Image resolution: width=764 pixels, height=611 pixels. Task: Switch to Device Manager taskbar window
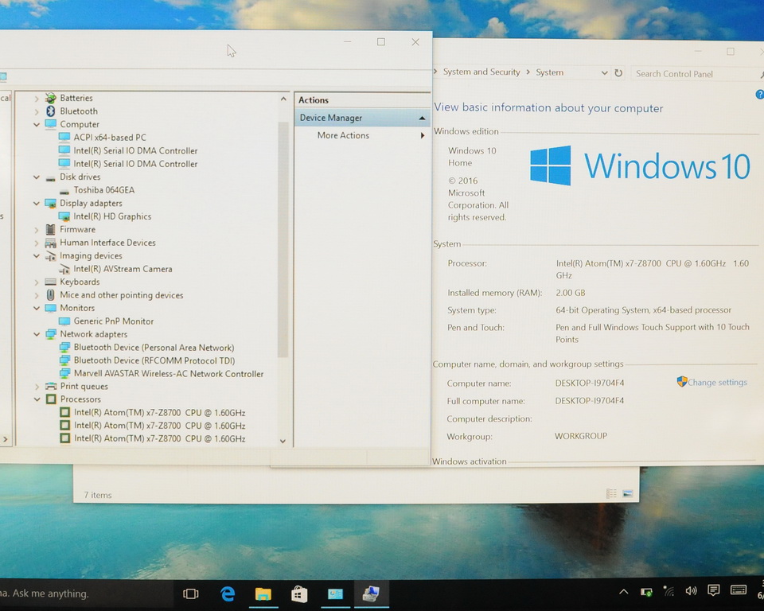tap(371, 594)
